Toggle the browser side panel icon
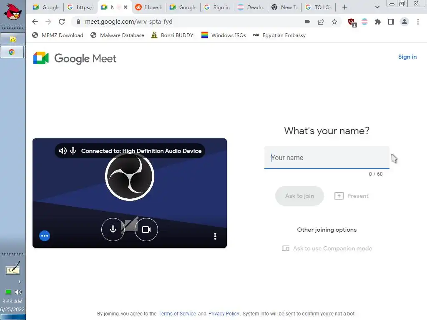427x320 pixels. coord(391,22)
